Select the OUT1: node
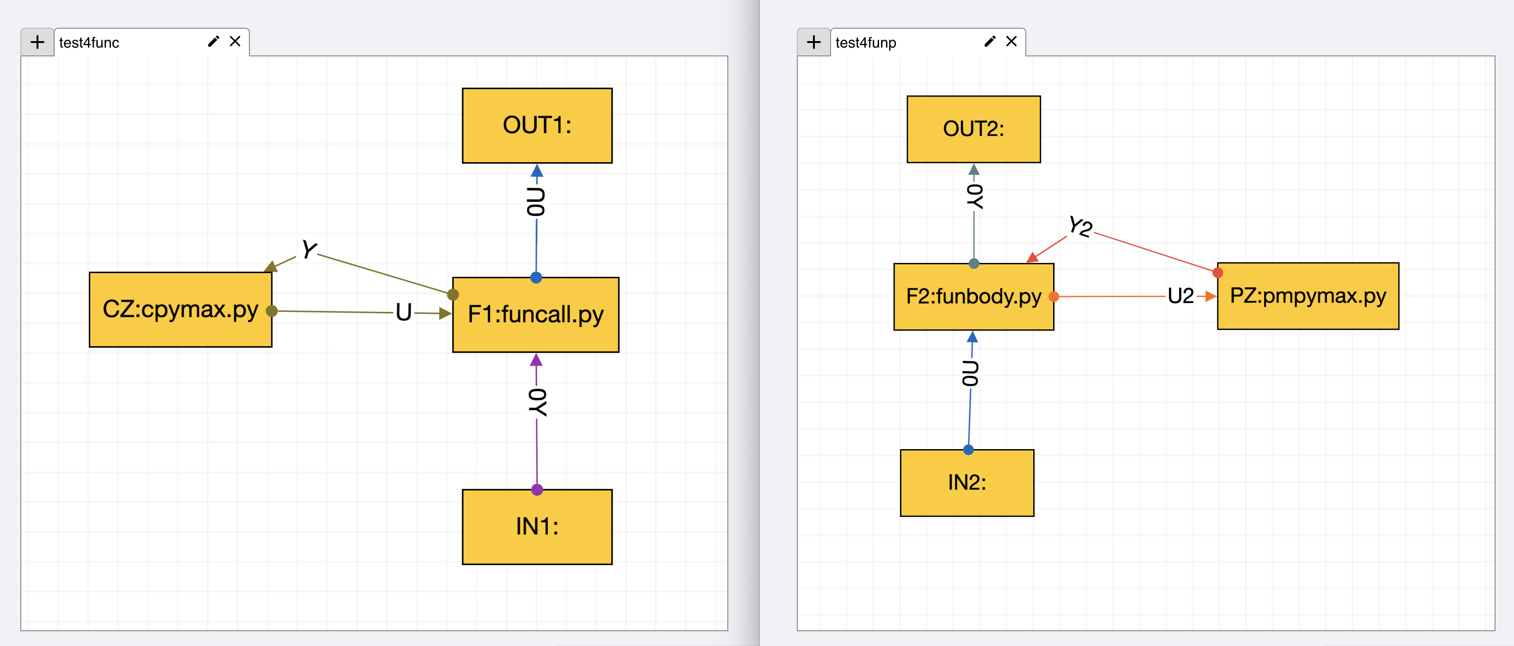Image resolution: width=1514 pixels, height=646 pixels. pos(537,126)
